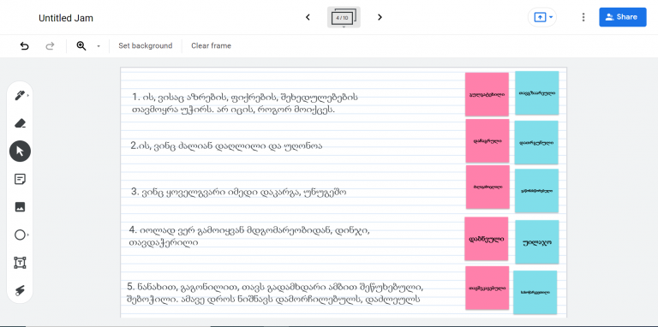The height and width of the screenshot is (327, 658).
Task: Expand the frame bar 4/10 thumbnail
Action: pyautogui.click(x=344, y=18)
